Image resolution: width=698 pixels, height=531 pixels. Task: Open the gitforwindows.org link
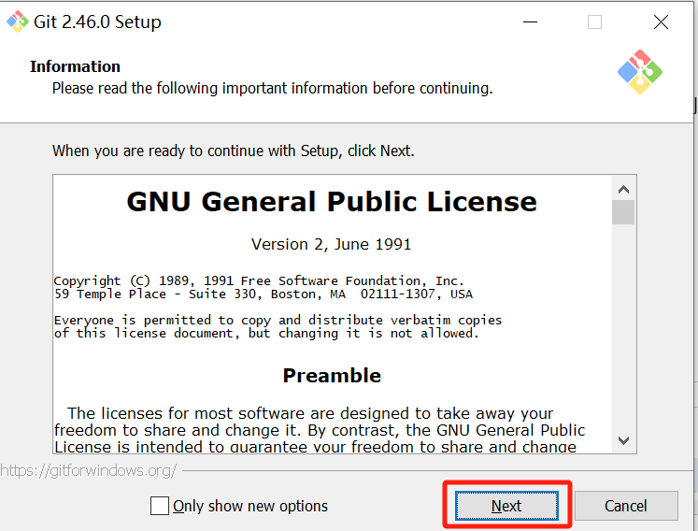pyautogui.click(x=89, y=470)
